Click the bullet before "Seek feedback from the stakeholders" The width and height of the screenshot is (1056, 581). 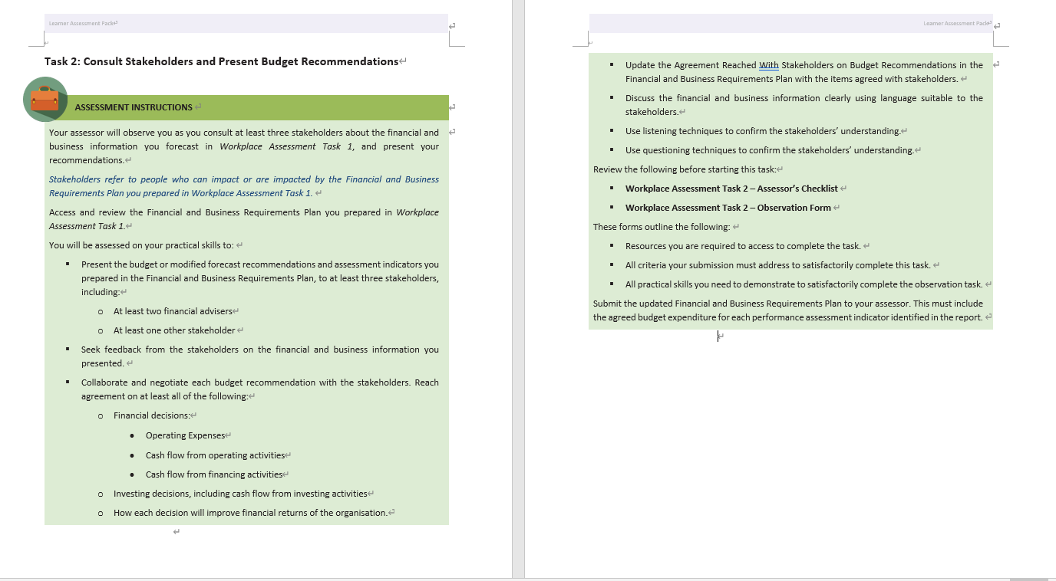[x=68, y=349]
